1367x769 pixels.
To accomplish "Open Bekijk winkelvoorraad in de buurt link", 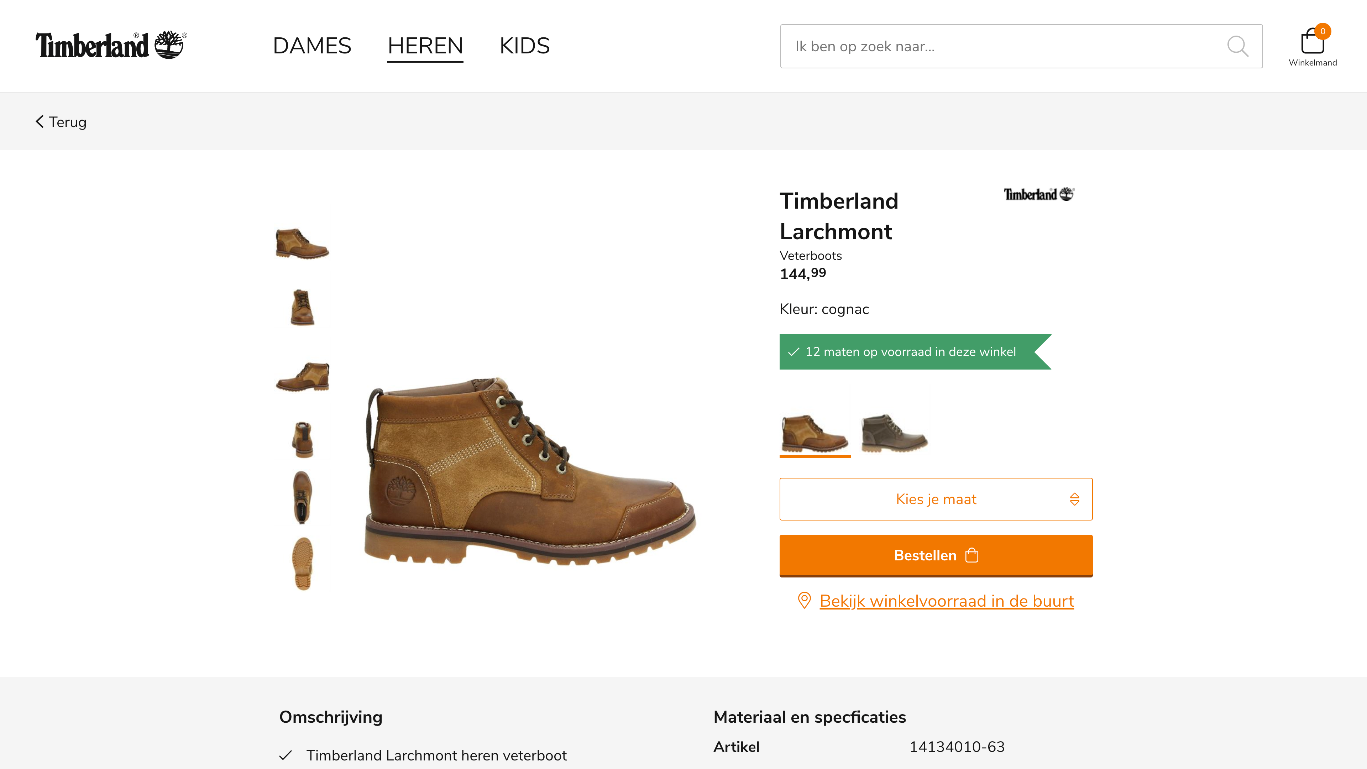I will (x=947, y=601).
